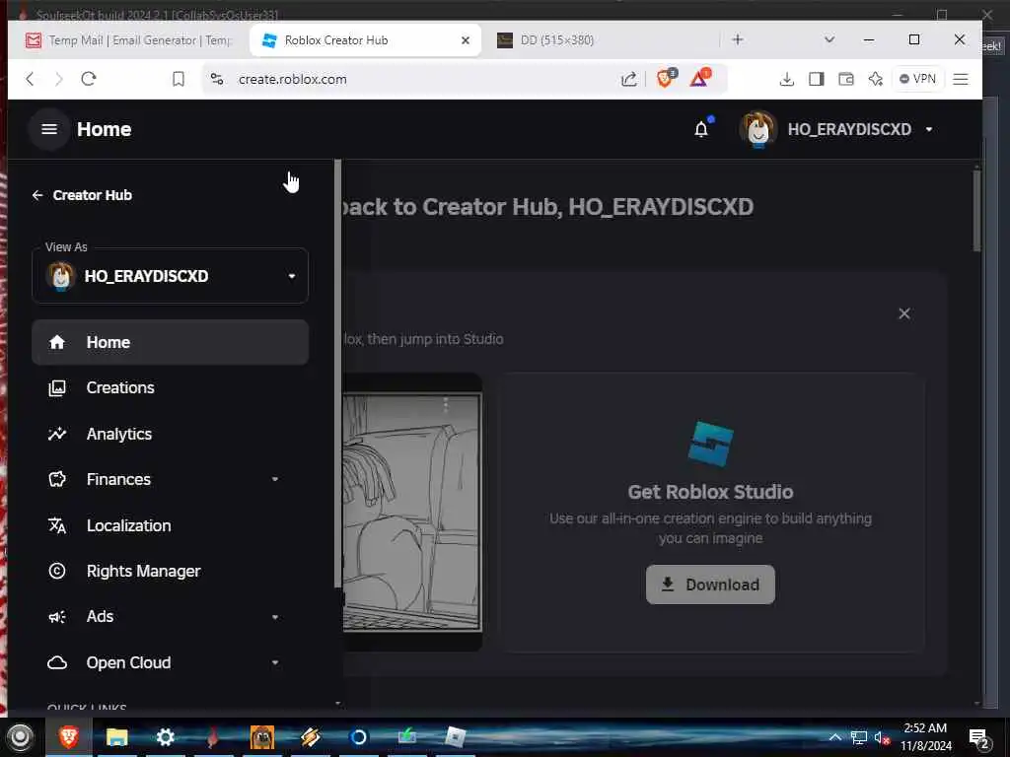The width and height of the screenshot is (1010, 757).
Task: Bookmark this page icon
Action: [179, 79]
